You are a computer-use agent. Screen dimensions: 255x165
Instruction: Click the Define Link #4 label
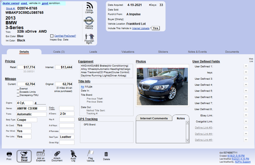[x=203, y=134]
